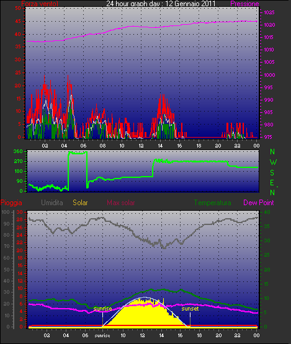Click the Dew Point legend label

pos(259,203)
